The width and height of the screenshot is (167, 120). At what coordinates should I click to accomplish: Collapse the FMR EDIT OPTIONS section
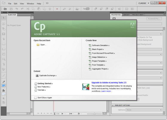click(x=113, y=105)
